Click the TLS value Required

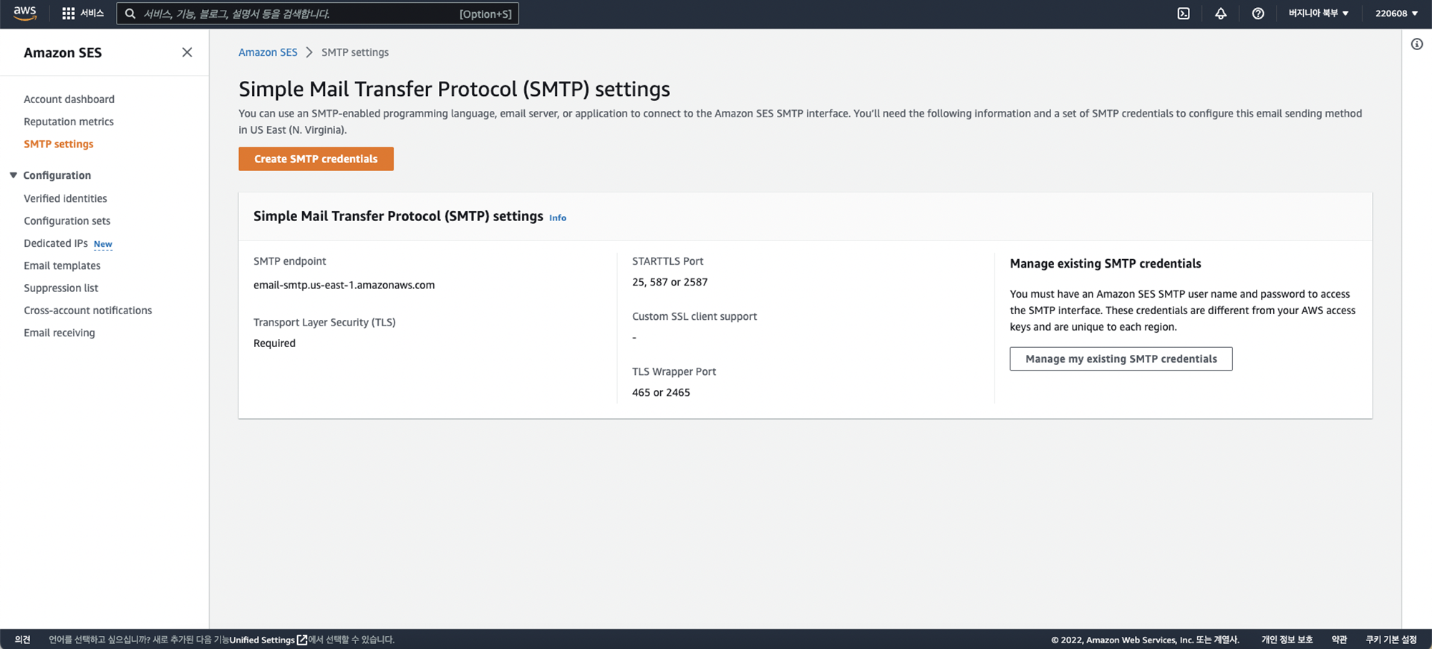tap(274, 343)
